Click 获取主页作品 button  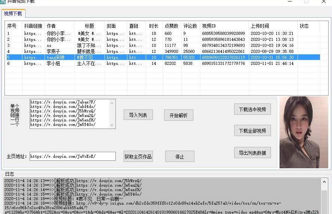138,156
